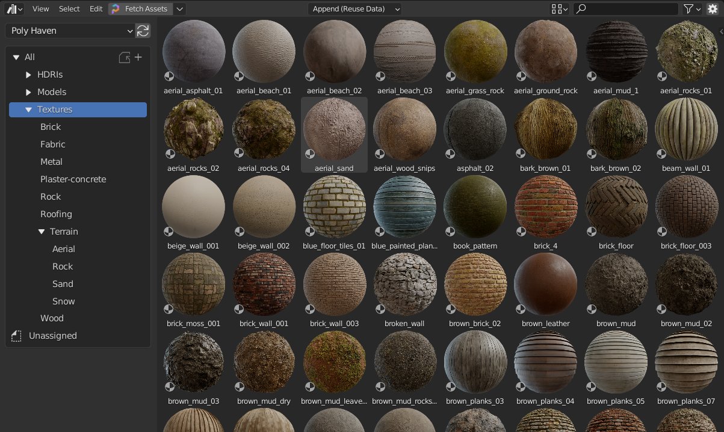Click the material icon on aerial_sand
Viewport: 724px width, 432px height.
click(310, 154)
